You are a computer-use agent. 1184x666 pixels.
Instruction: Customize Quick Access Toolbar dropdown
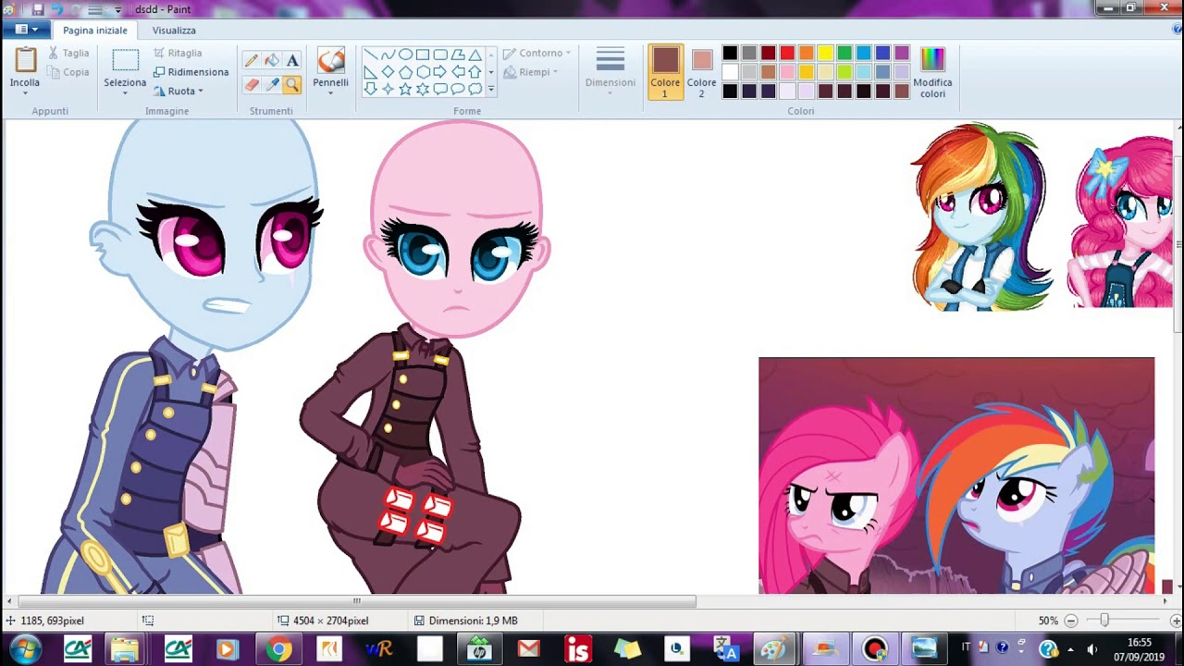point(117,9)
